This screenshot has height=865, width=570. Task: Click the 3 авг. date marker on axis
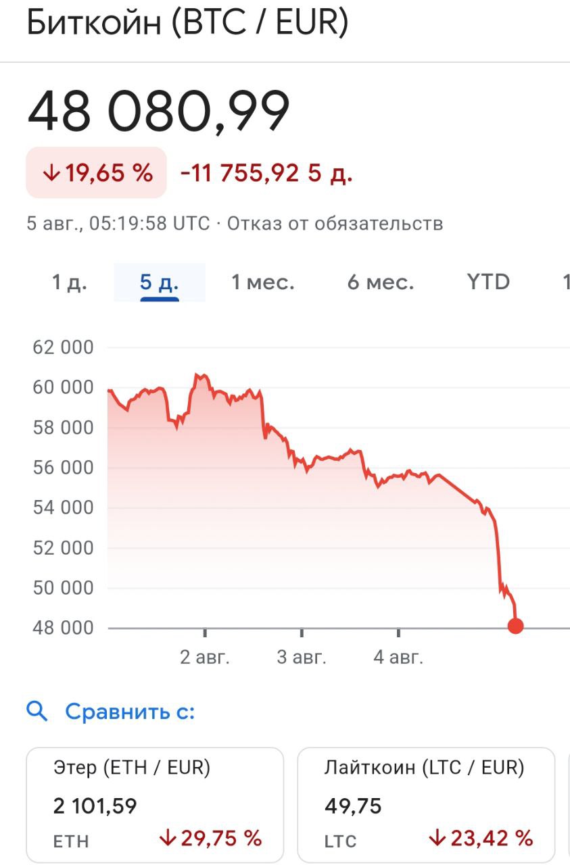[x=302, y=658]
